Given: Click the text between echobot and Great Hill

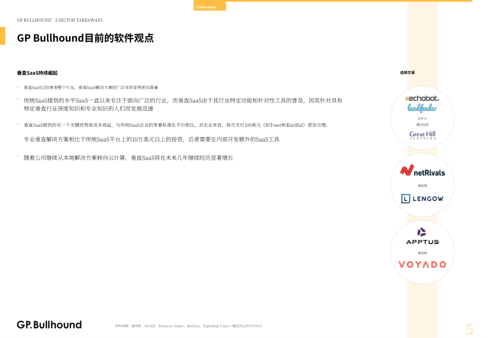Looking at the screenshot, I should coord(422,122).
